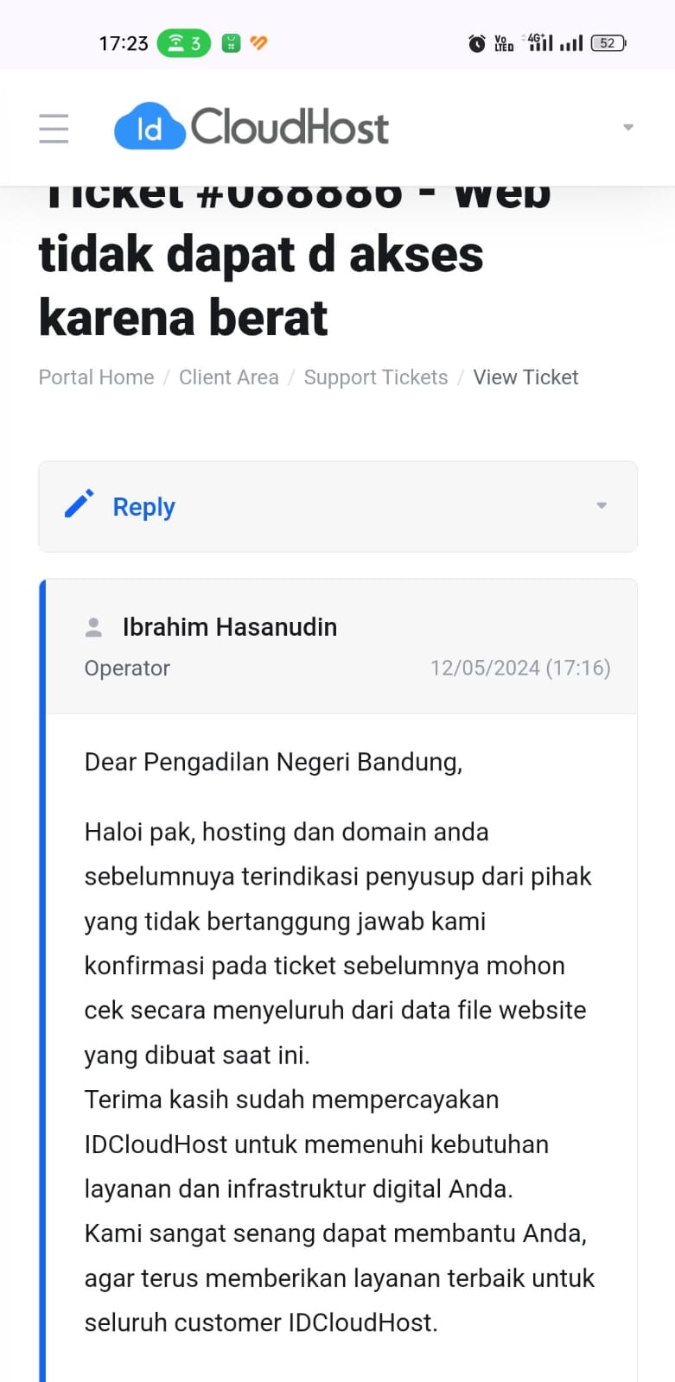Image resolution: width=675 pixels, height=1382 pixels.
Task: Open the hamburger navigation menu
Action: click(54, 128)
